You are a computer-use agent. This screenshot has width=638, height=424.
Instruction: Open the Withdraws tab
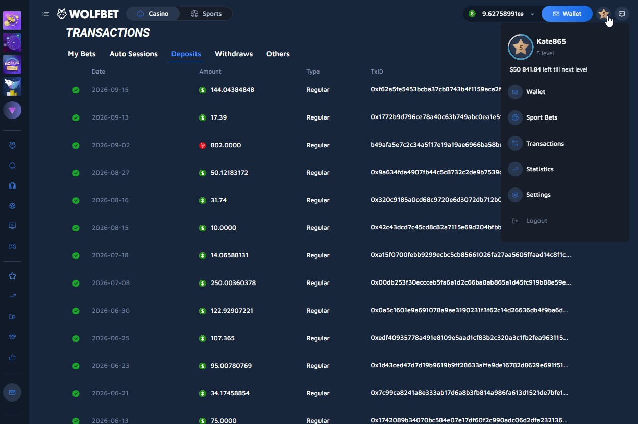click(x=234, y=54)
